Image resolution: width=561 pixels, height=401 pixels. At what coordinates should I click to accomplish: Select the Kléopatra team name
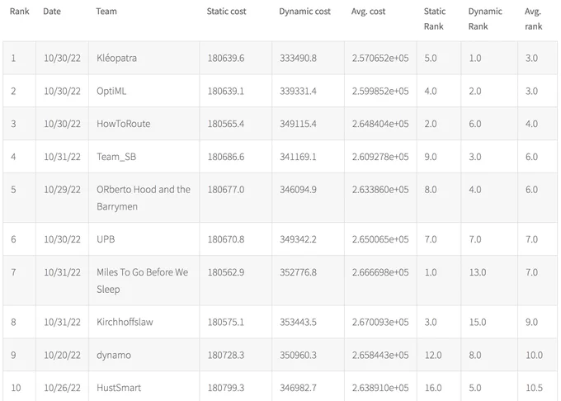[116, 58]
